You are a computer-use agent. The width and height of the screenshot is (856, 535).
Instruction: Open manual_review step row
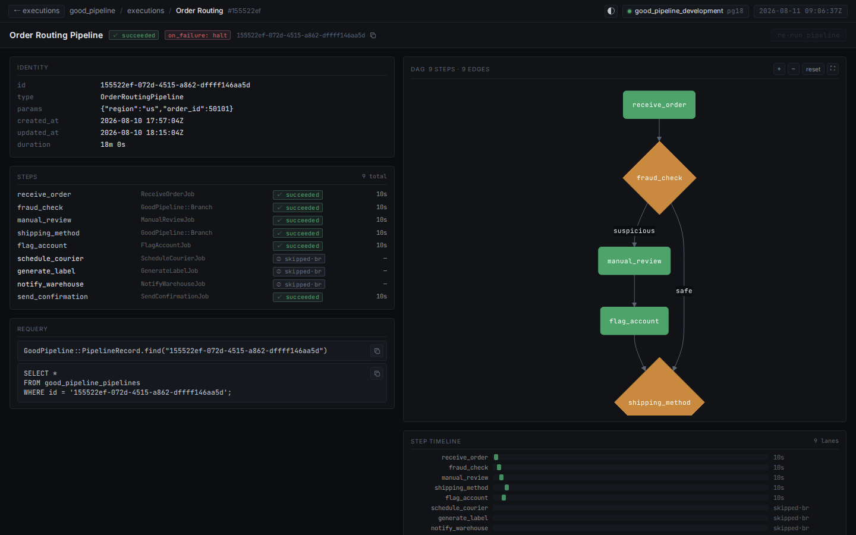tap(202, 220)
